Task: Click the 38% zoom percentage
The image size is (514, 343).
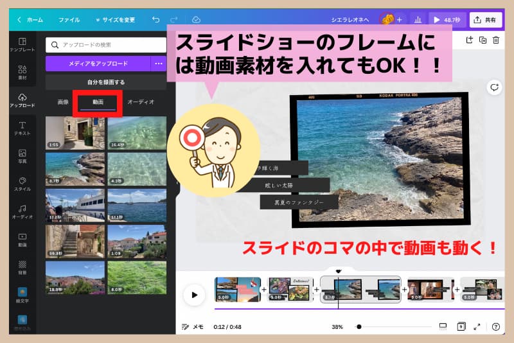Action: (337, 326)
